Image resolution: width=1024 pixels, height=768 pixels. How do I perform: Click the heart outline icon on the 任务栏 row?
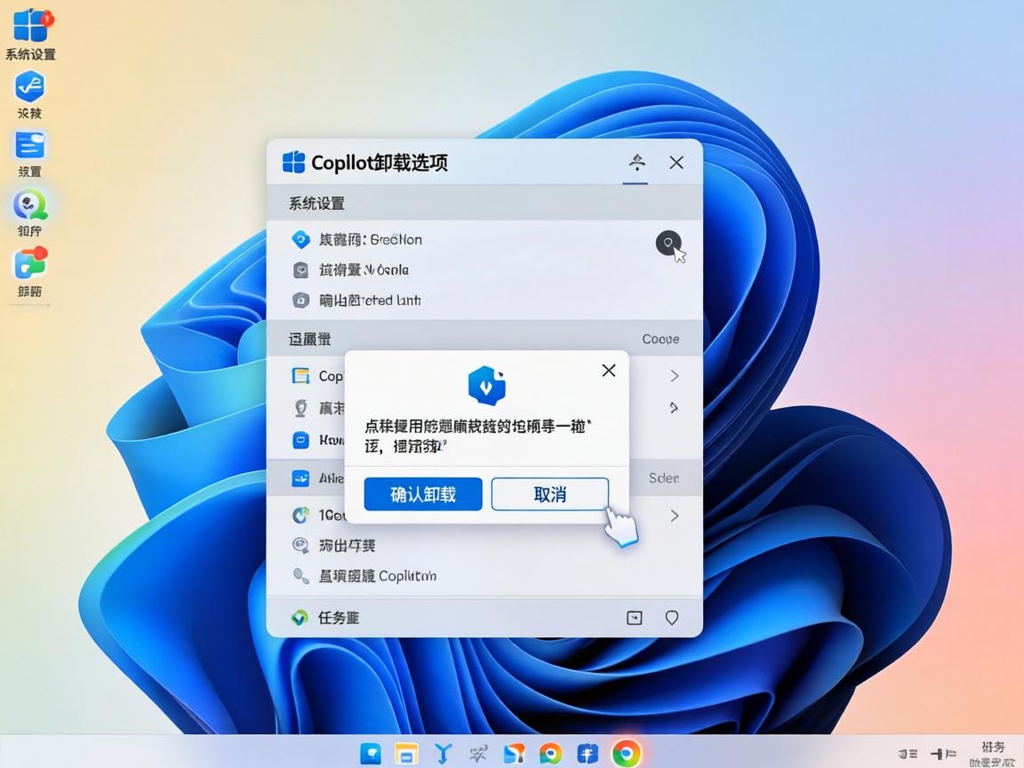click(x=671, y=616)
